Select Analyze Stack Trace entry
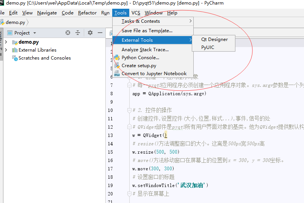 click(x=153, y=50)
